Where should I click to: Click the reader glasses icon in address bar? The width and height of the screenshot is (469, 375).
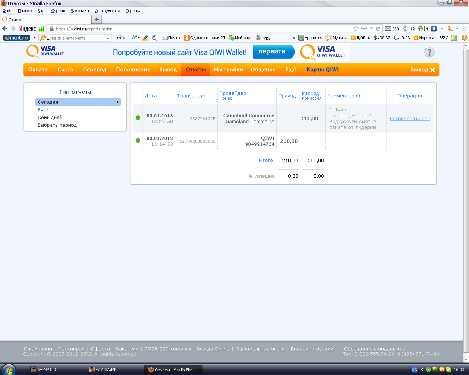pos(364,29)
